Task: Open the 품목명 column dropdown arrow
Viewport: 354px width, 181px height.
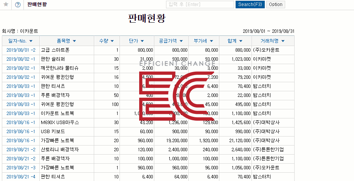Action: 74,41
